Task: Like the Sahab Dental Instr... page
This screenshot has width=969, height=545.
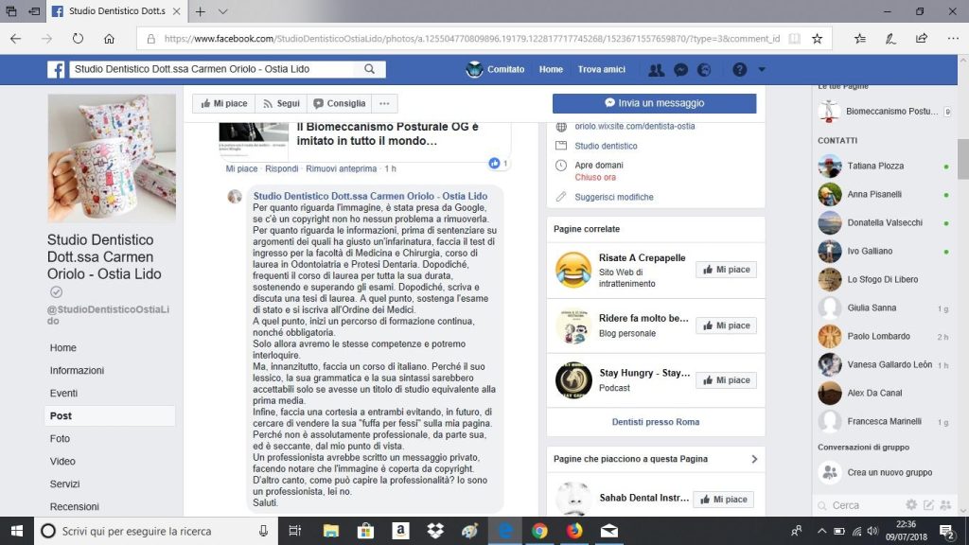Action: (x=723, y=500)
